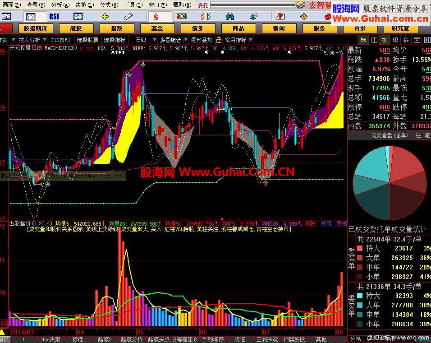The width and height of the screenshot is (431, 343).
Task: Toggle the 权 adjustment button
Action: pos(385,40)
